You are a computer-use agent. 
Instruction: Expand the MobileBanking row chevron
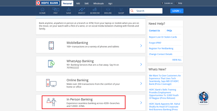click(141, 45)
